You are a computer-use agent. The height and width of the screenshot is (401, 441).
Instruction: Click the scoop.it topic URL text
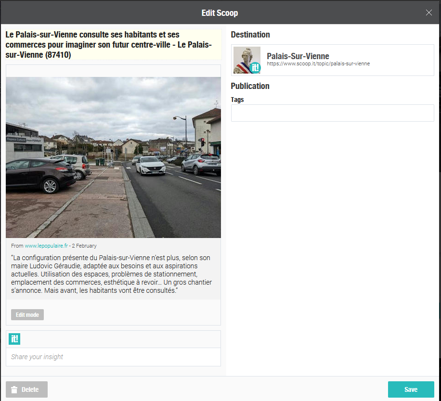click(318, 64)
